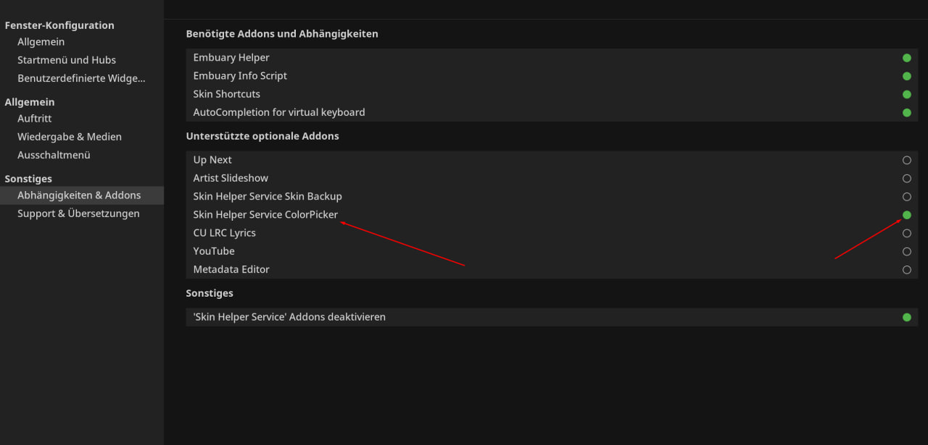Click Benötigte Addons und Abhängigkeiten heading

282,34
